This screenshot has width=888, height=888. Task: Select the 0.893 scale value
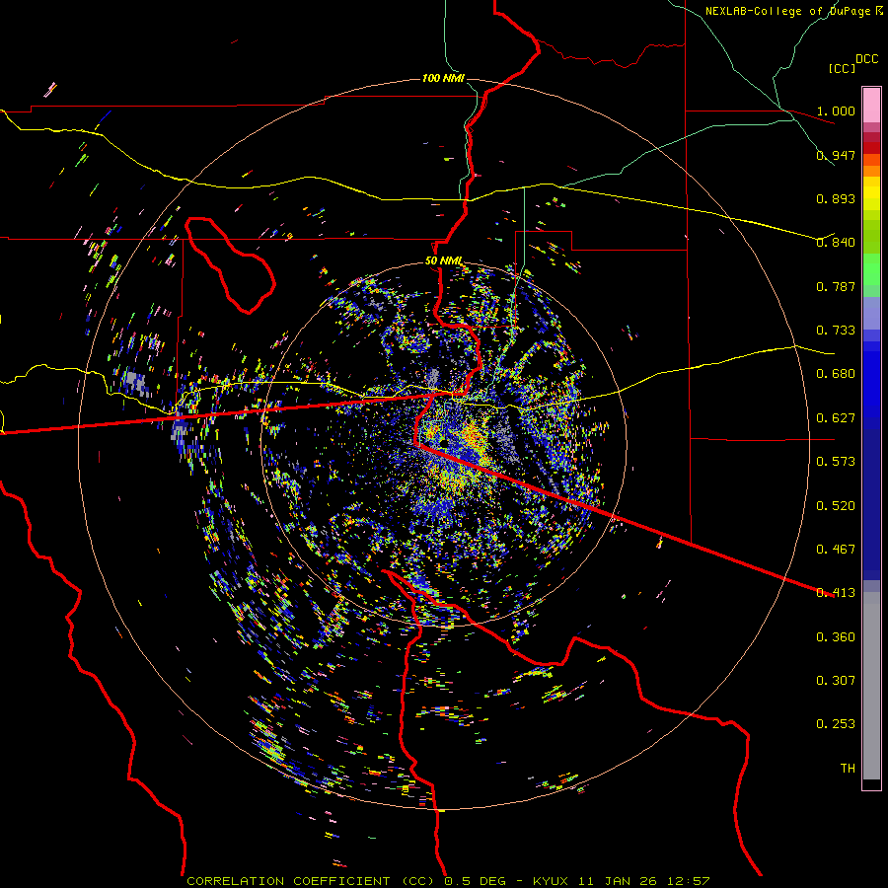point(836,198)
